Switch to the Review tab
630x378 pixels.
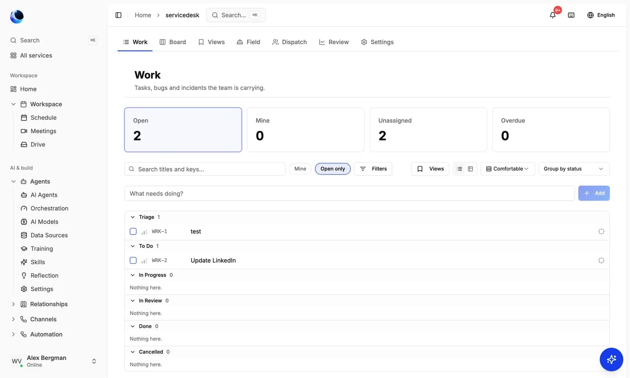pyautogui.click(x=334, y=42)
